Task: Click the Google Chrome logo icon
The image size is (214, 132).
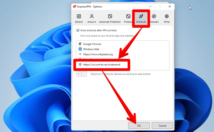Action: [x=80, y=44]
